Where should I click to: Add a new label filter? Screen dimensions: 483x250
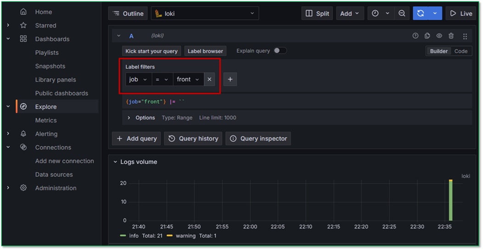[230, 79]
